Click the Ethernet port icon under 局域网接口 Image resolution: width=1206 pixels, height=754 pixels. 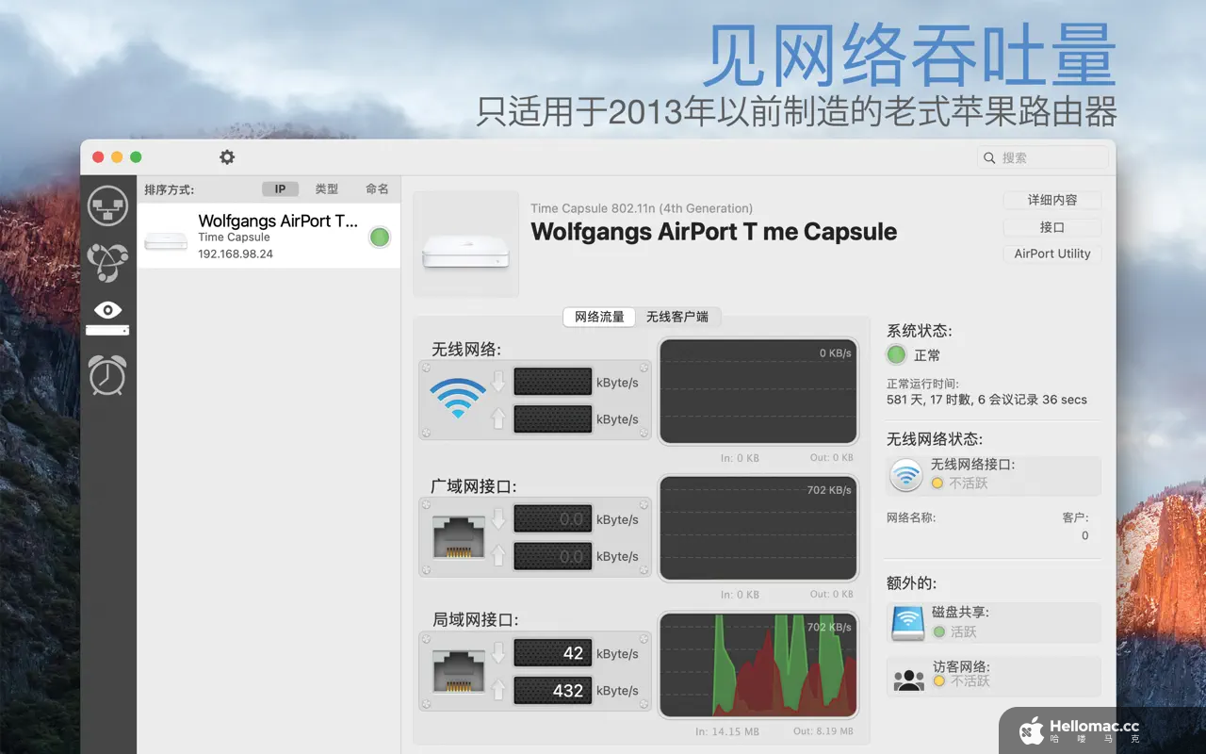click(x=459, y=671)
